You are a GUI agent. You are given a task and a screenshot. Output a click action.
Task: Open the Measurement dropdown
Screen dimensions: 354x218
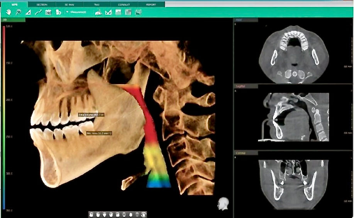click(x=76, y=12)
